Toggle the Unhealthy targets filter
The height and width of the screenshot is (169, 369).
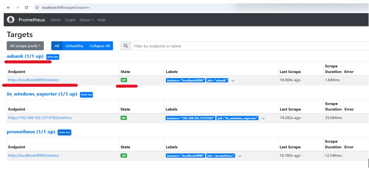point(74,46)
